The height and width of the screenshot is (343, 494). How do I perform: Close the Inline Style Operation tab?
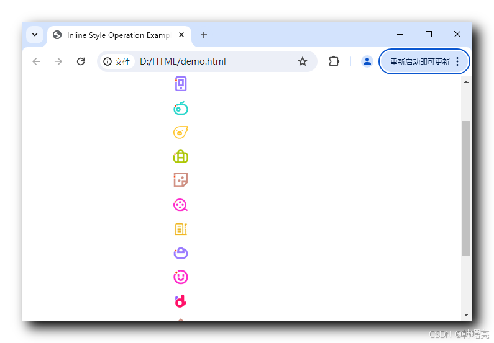(181, 35)
